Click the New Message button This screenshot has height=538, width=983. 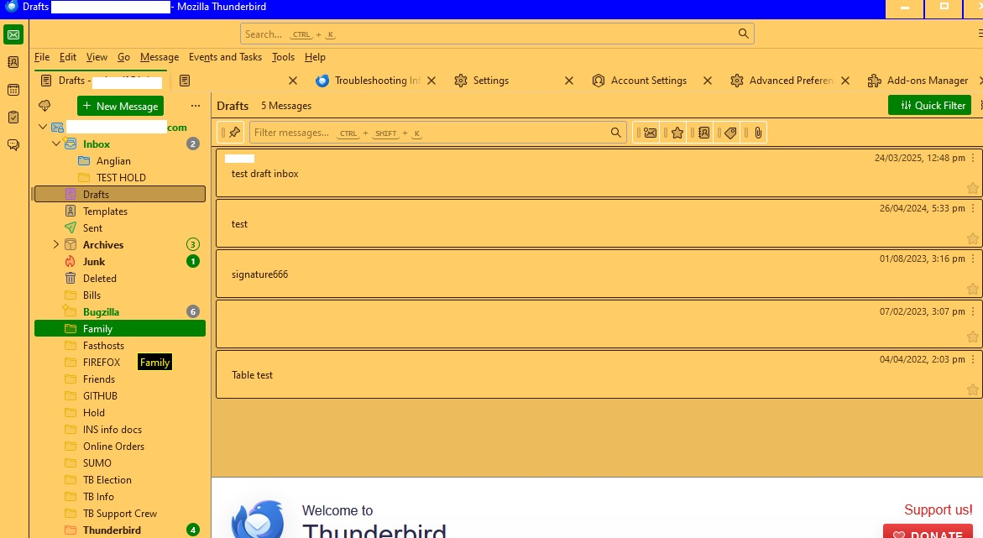click(x=120, y=106)
